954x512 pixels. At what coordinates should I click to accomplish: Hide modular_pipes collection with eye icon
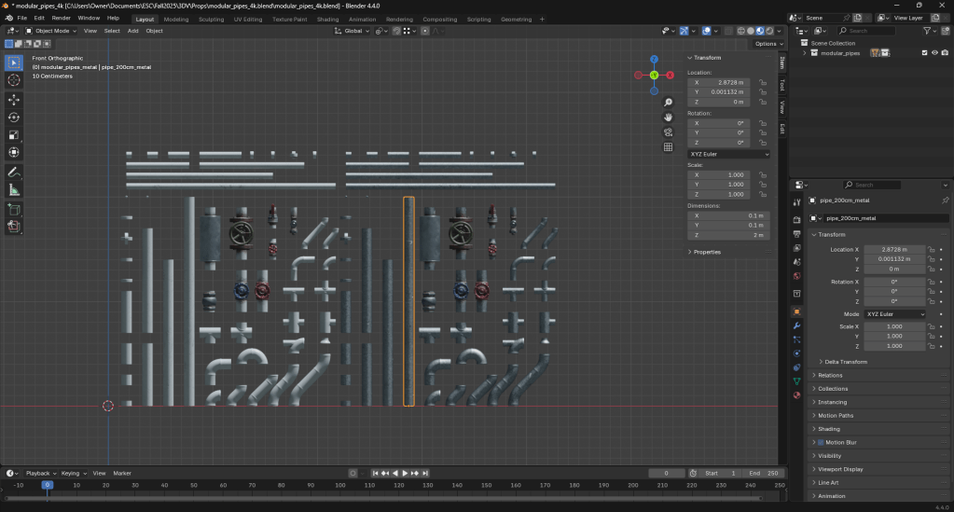click(x=934, y=53)
